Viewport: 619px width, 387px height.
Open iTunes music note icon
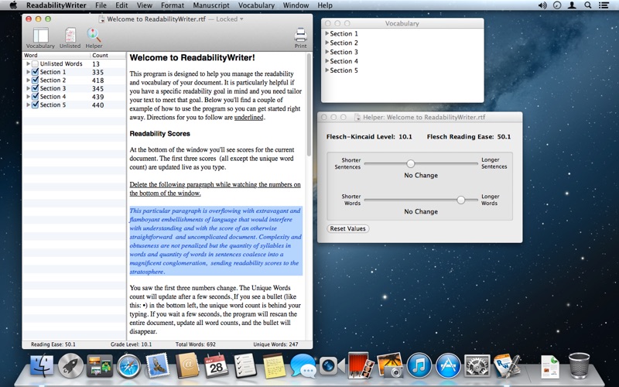[419, 365]
